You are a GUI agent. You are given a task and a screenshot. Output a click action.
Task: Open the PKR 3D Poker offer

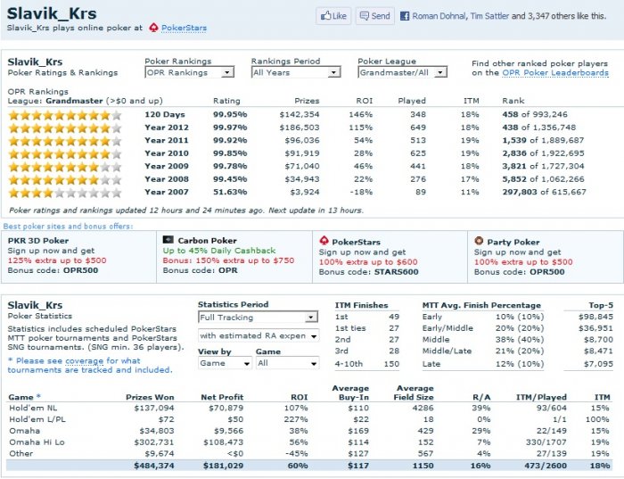pyautogui.click(x=38, y=241)
